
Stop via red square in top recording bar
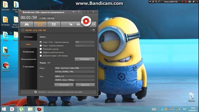click(186, 2)
